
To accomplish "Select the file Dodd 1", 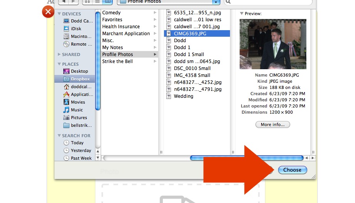I will coord(197,48).
